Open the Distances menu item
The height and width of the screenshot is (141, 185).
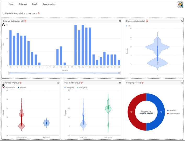pos(22,4)
